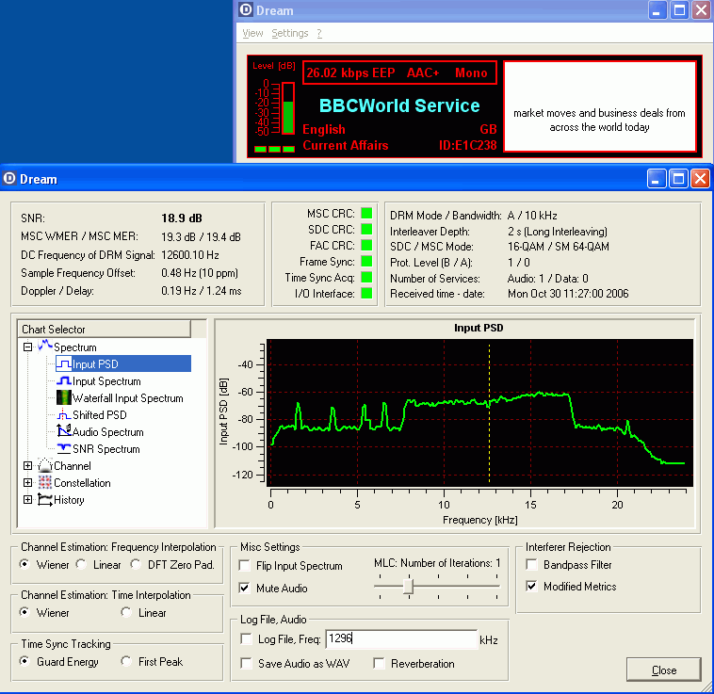
Task: Expand the Constellation tree node
Action: click(27, 482)
